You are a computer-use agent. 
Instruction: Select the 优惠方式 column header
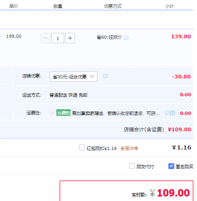click(x=113, y=6)
